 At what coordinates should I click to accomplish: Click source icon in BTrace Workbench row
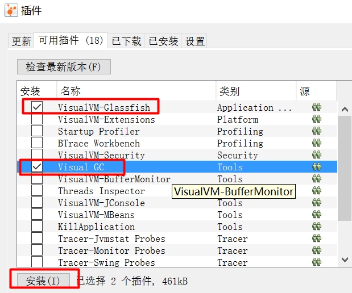click(x=317, y=143)
